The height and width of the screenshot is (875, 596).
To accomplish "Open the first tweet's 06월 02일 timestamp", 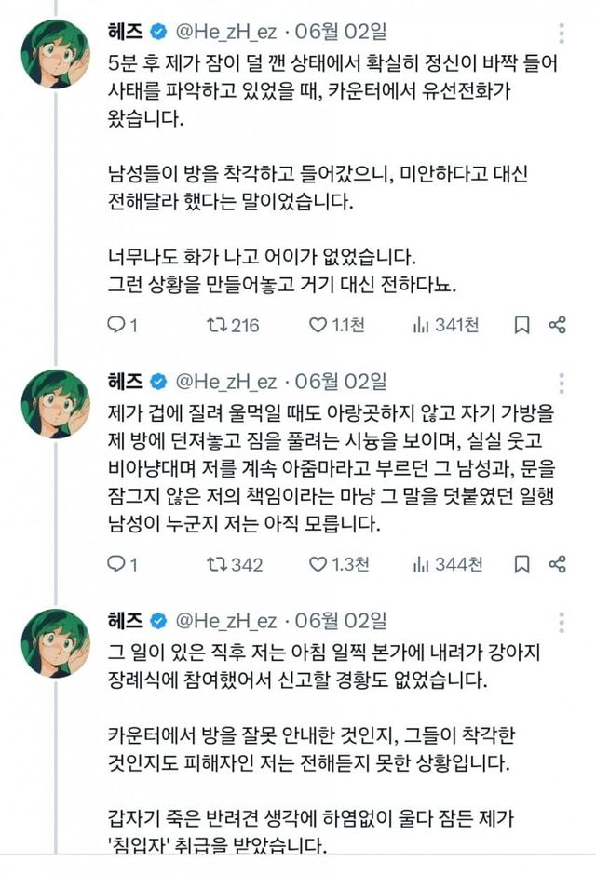I will pyautogui.click(x=338, y=32).
